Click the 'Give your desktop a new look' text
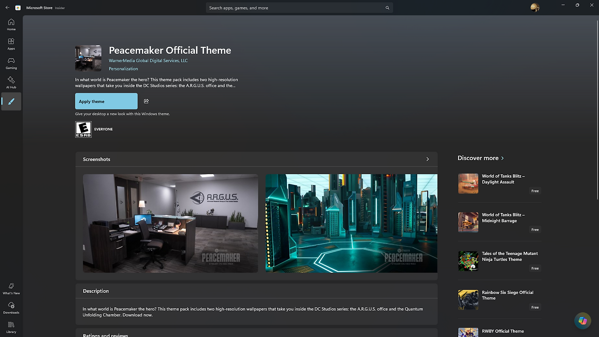The width and height of the screenshot is (599, 337). [x=123, y=114]
